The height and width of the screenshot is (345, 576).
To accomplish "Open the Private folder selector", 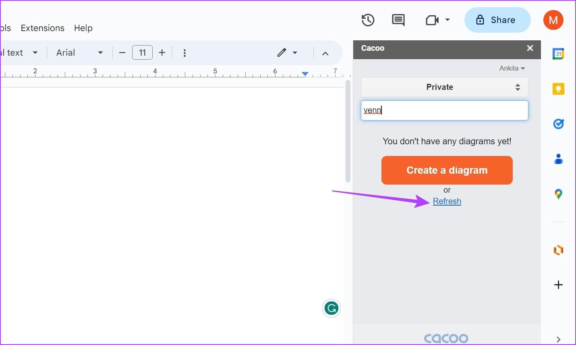I will [445, 87].
